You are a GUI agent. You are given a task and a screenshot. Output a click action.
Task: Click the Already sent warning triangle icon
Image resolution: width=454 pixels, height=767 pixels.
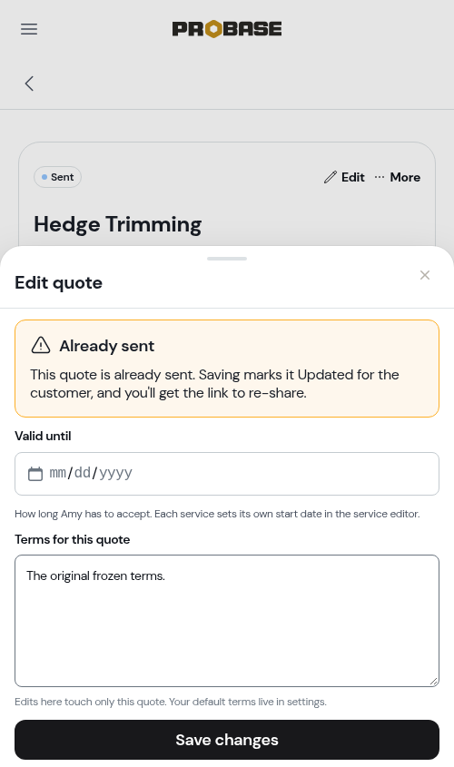(x=41, y=345)
